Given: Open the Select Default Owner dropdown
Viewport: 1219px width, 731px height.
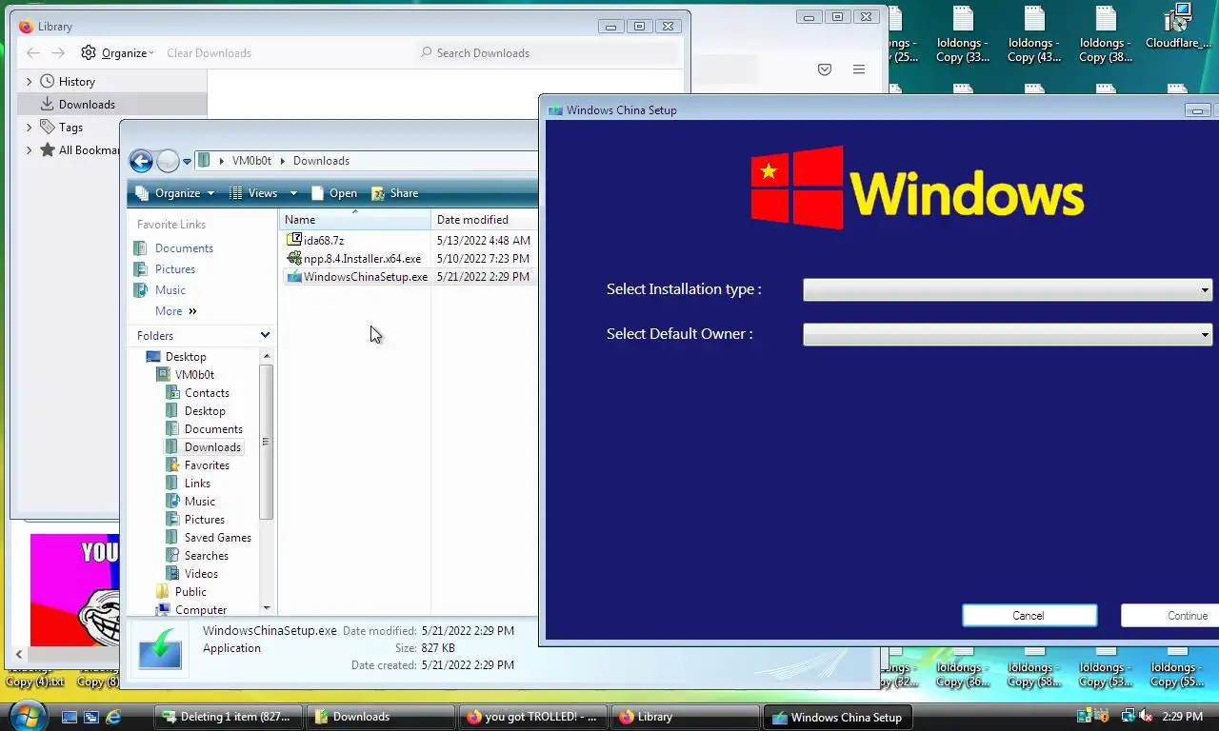Looking at the screenshot, I should tap(1008, 334).
